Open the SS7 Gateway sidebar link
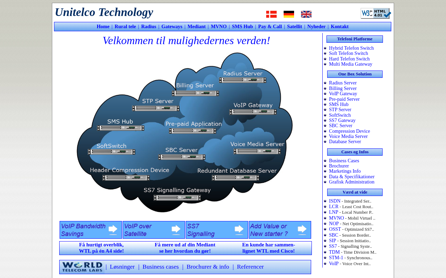 tap(342, 121)
